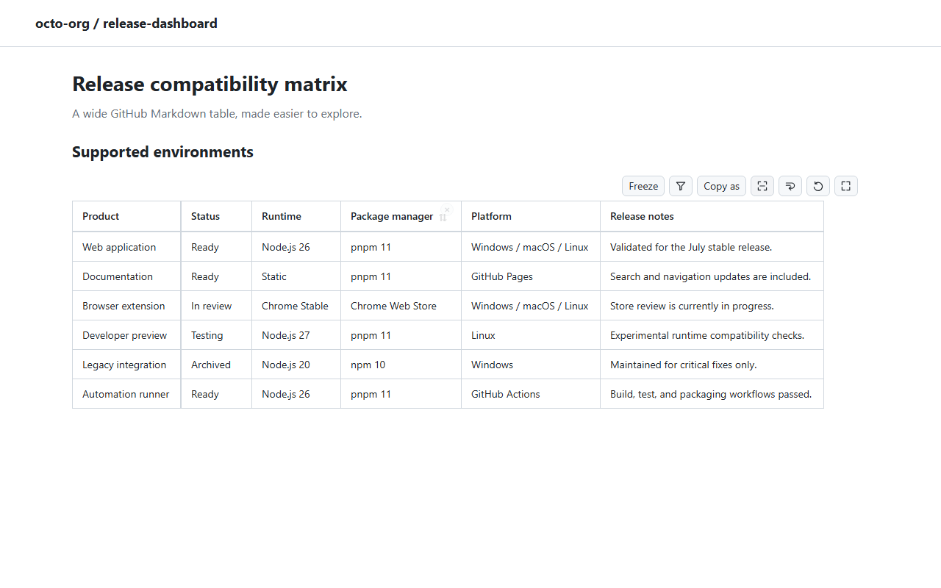The width and height of the screenshot is (941, 588).
Task: Click the Chrome Web Store cell
Action: click(x=401, y=306)
